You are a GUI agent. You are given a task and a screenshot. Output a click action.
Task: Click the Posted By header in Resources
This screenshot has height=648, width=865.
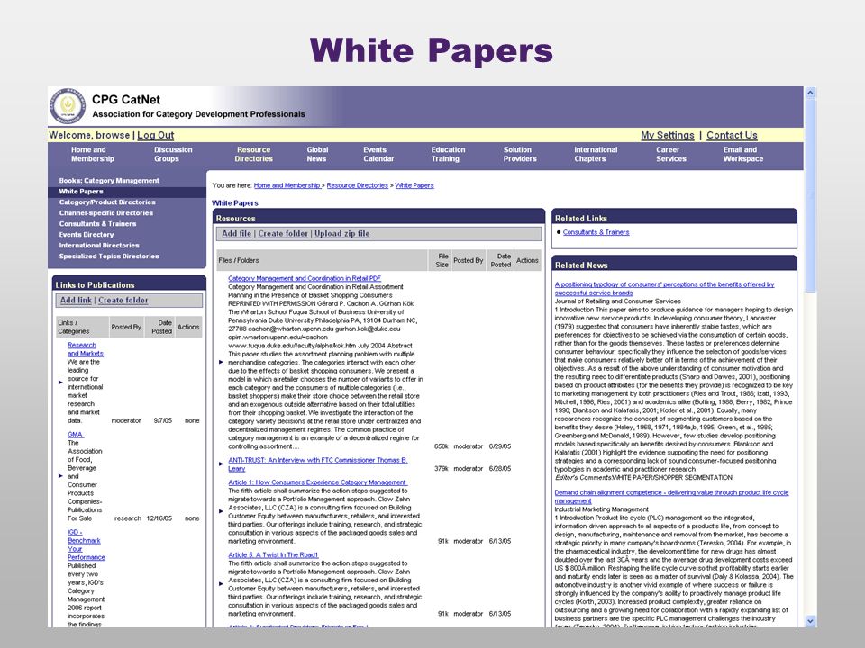coord(468,261)
